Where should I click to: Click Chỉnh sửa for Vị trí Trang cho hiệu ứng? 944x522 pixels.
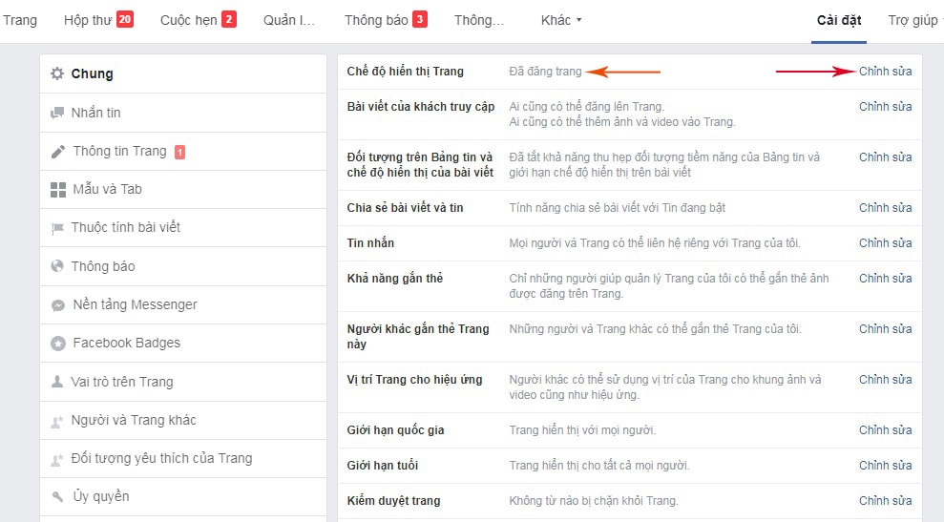(885, 379)
